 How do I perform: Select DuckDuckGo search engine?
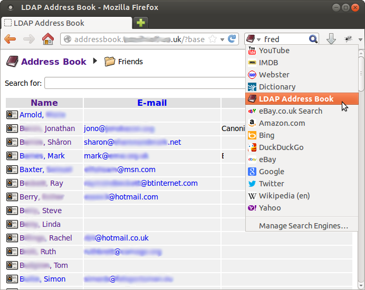302,147
